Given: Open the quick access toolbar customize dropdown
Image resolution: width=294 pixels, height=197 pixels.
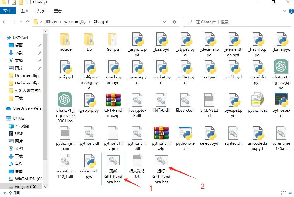Looking at the screenshot, I should pyautogui.click(x=27, y=3).
